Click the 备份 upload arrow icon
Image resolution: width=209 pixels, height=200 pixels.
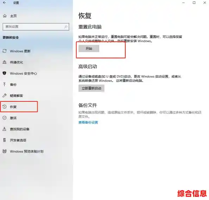click(x=5, y=84)
